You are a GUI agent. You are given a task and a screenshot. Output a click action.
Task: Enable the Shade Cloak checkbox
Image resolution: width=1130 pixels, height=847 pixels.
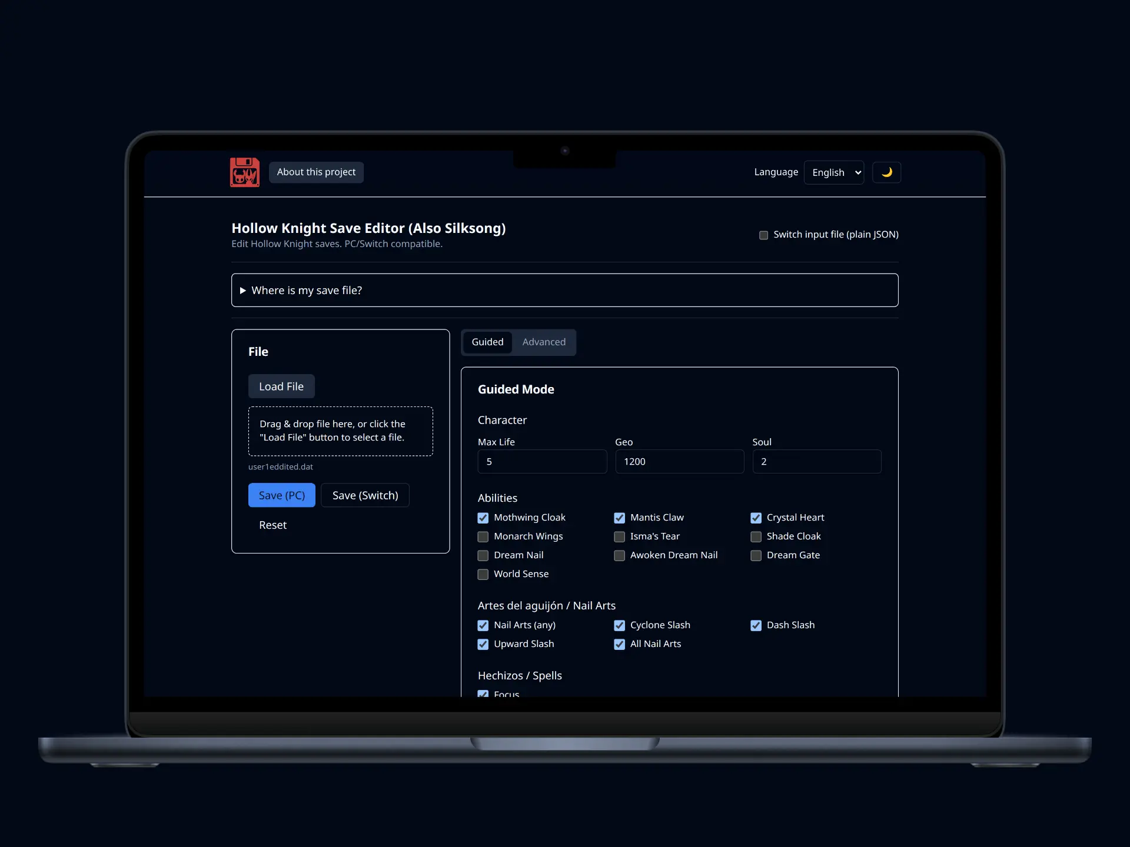pos(756,537)
